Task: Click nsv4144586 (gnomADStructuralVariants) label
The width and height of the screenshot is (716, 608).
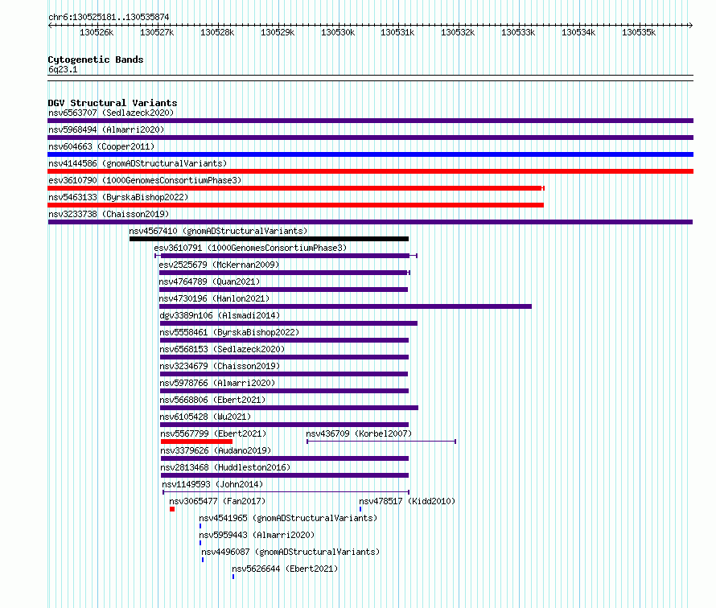Action: tap(138, 163)
